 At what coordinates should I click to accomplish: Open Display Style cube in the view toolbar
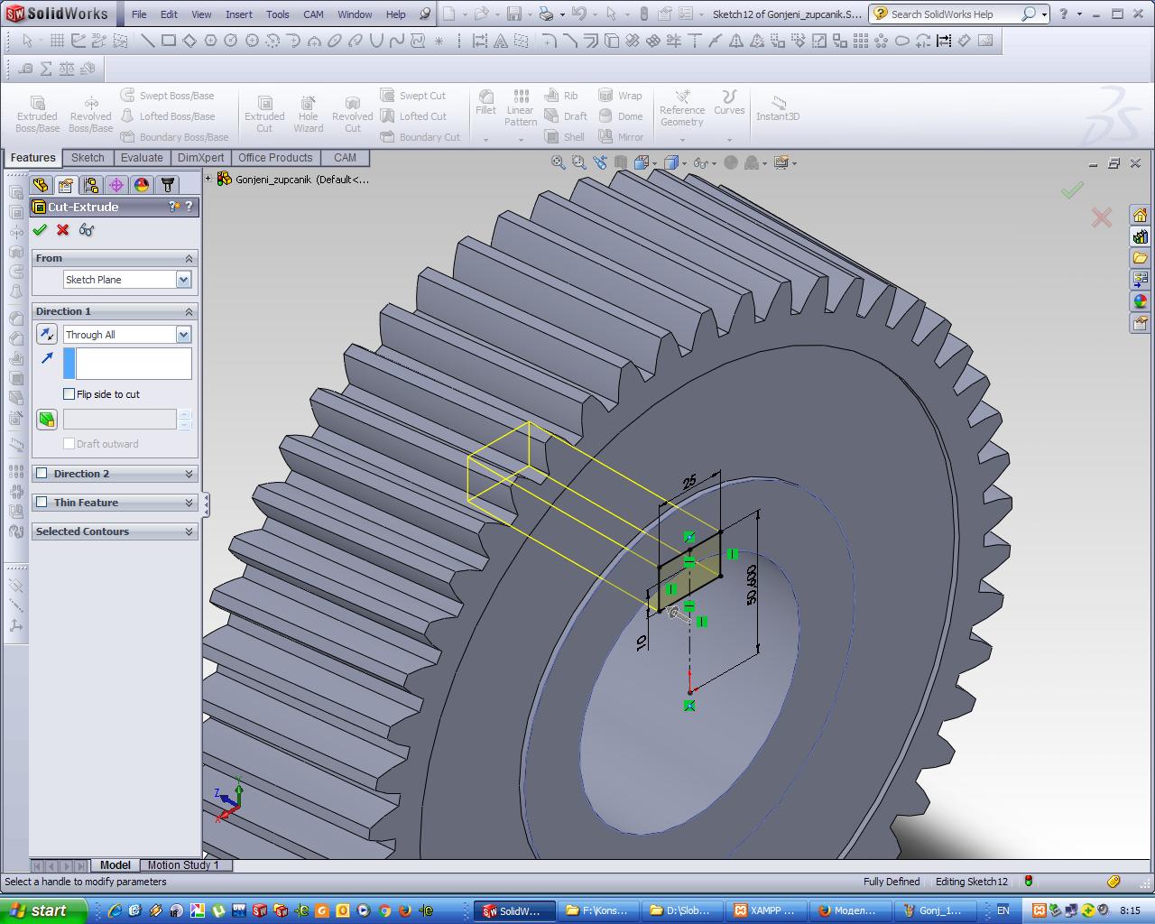coord(672,163)
